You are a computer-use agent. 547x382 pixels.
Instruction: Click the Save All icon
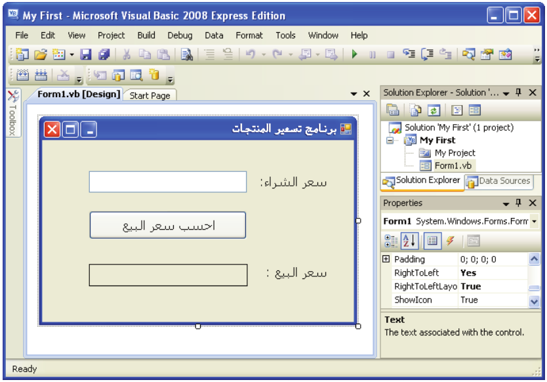(x=104, y=54)
